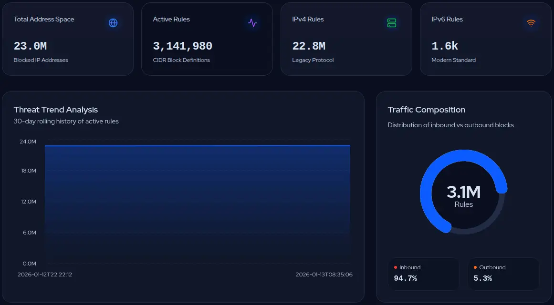This screenshot has width=554, height=305.
Task: Select the 3,141,980 active rules count
Action: click(x=182, y=46)
